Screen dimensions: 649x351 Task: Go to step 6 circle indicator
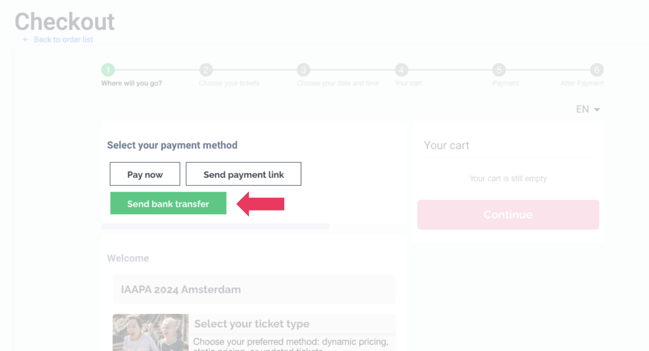tap(596, 70)
